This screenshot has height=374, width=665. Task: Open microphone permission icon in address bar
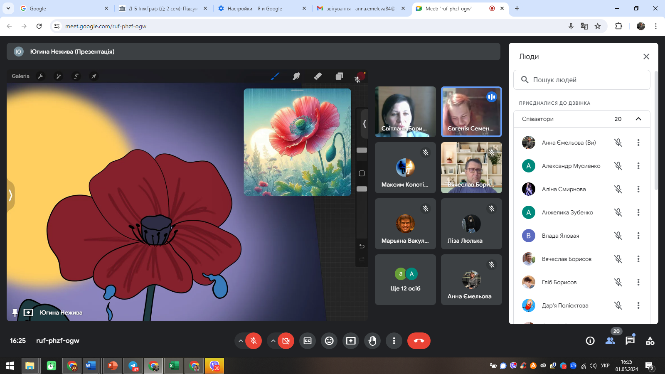coord(571,26)
